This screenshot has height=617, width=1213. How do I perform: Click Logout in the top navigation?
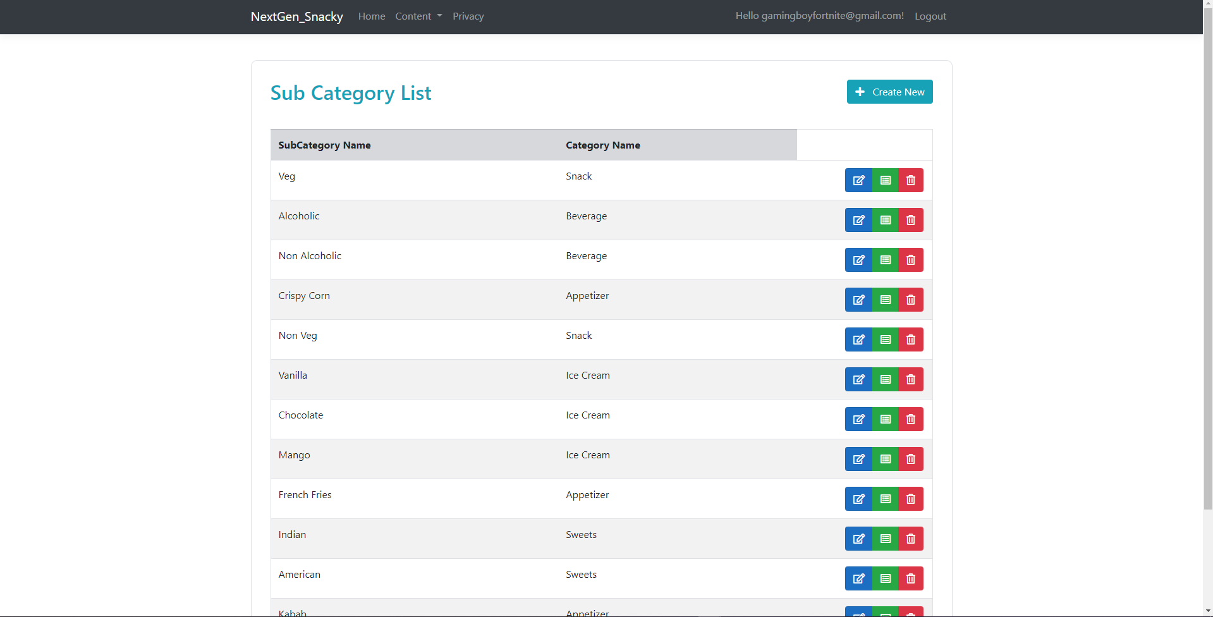930,16
